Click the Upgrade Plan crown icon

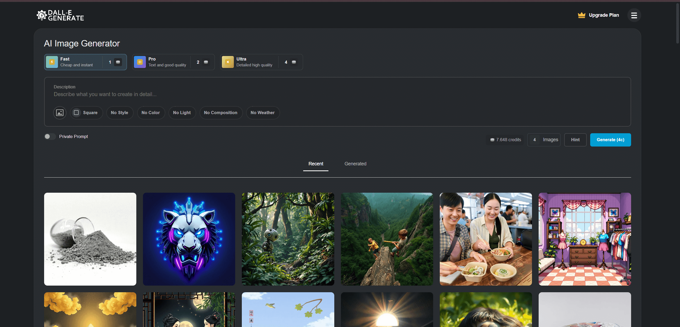(x=581, y=15)
